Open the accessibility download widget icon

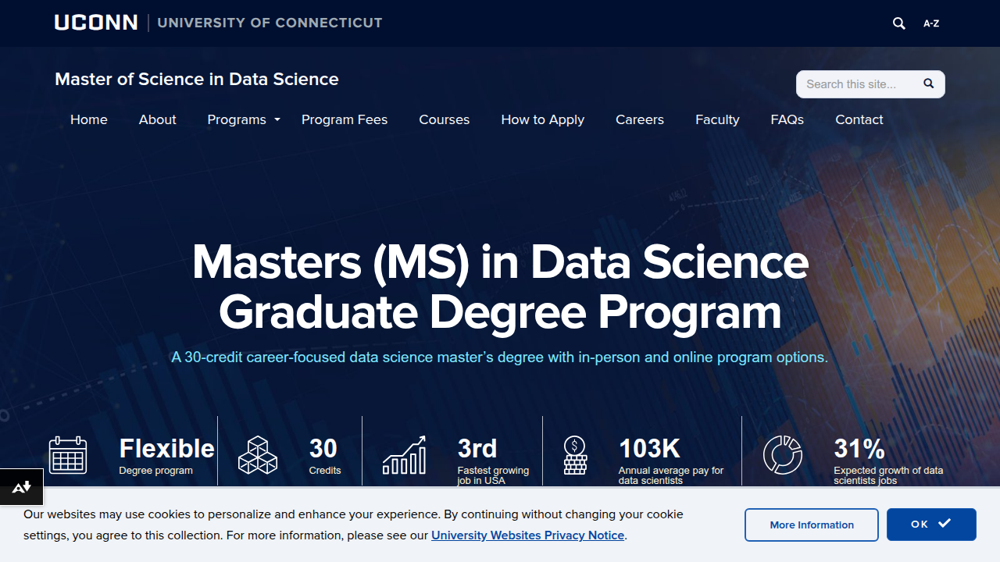[22, 487]
